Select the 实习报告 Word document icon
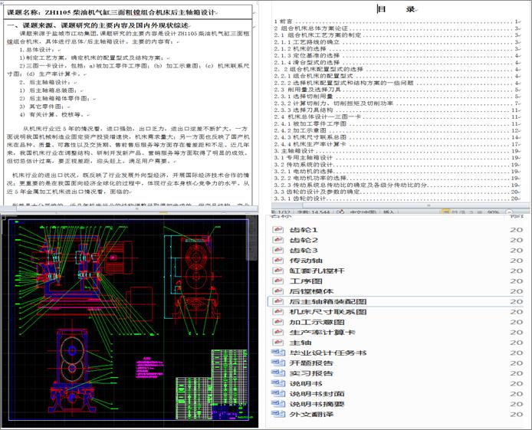 tap(278, 373)
